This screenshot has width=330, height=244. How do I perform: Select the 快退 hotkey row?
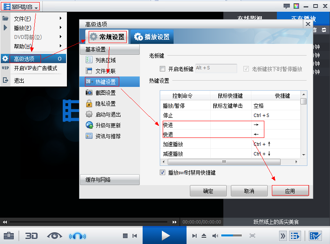(x=230, y=134)
